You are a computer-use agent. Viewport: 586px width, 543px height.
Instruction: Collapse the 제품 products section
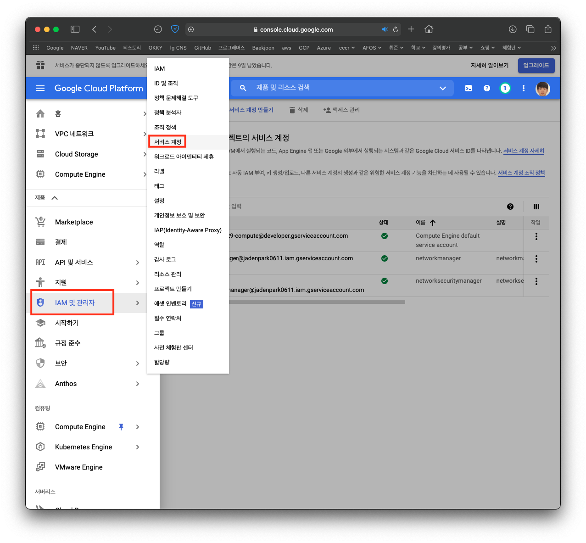point(55,198)
